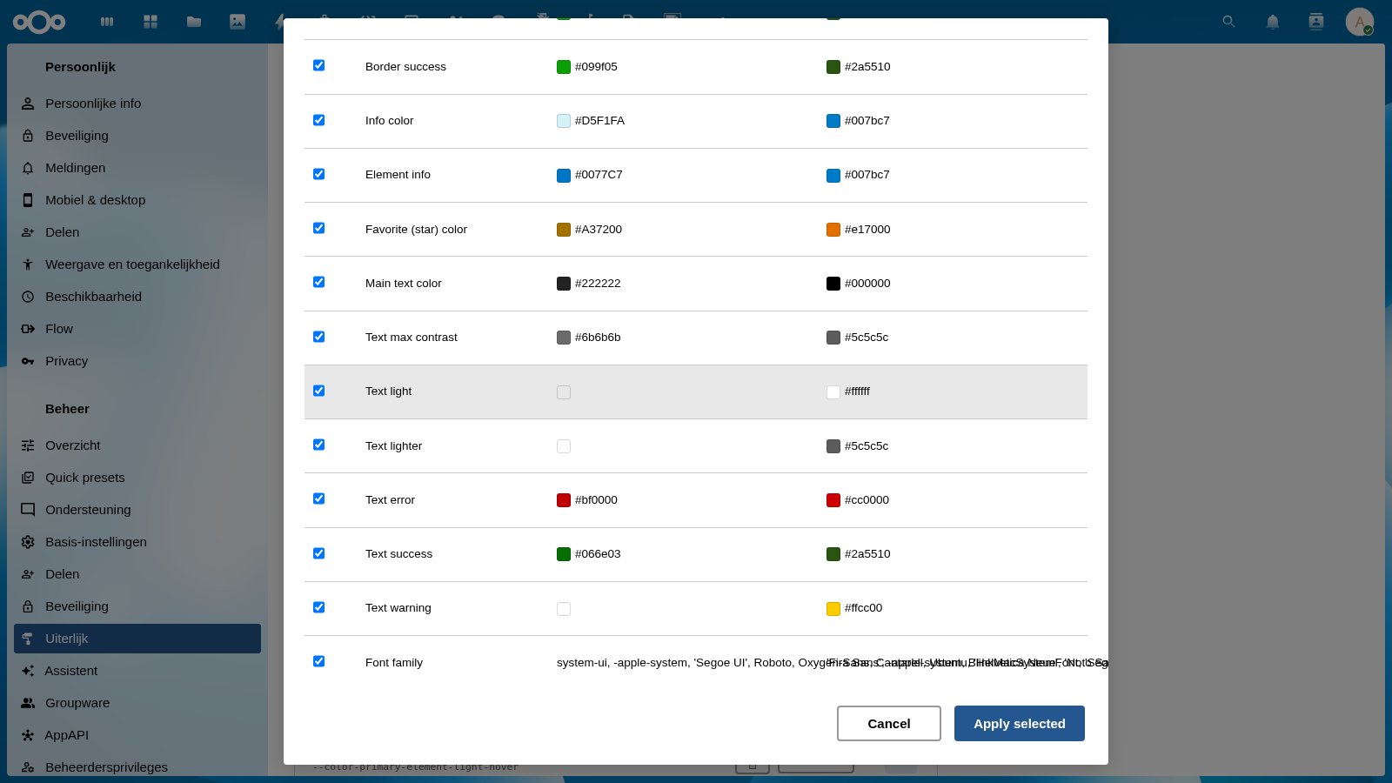
Task: Click the Text warning row label
Action: tap(398, 608)
